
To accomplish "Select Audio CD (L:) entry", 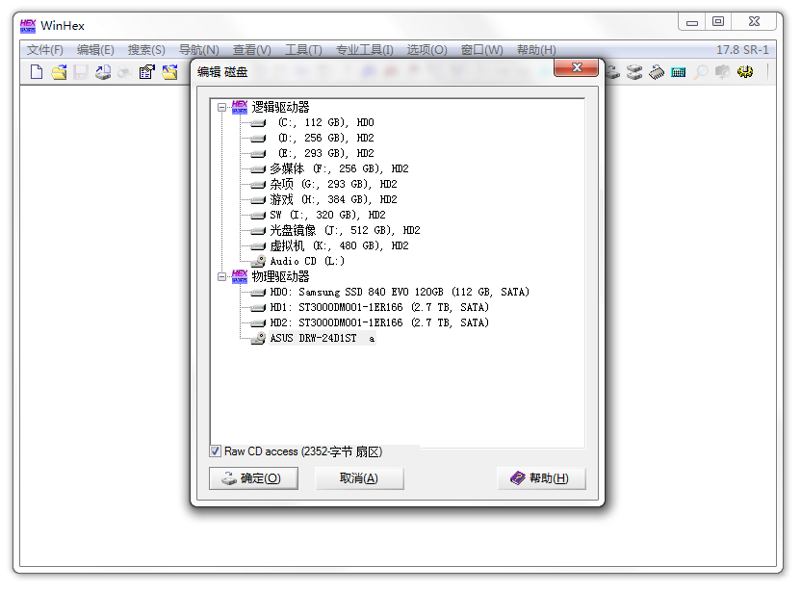I will (307, 261).
